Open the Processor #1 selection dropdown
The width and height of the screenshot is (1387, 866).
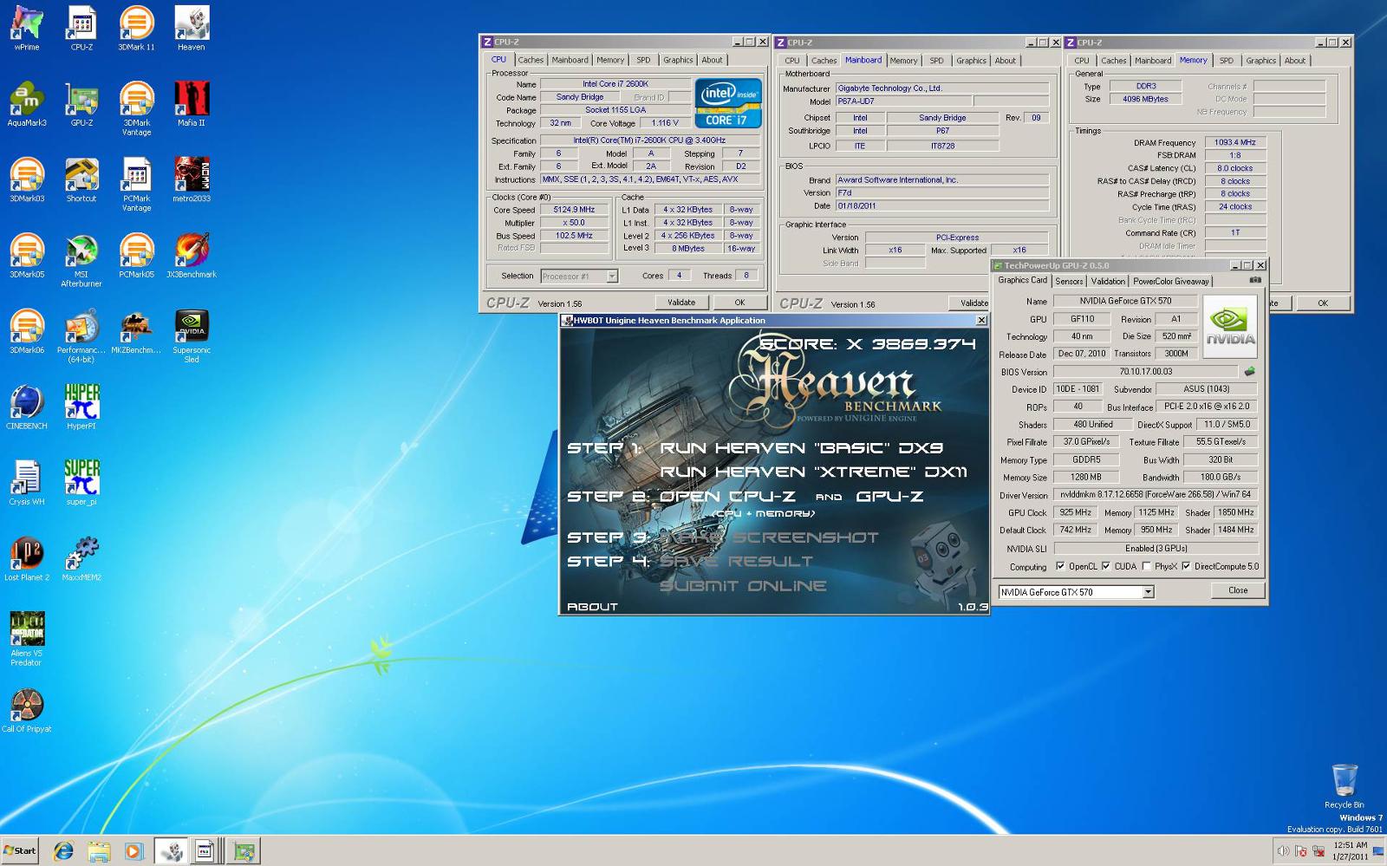coord(611,276)
